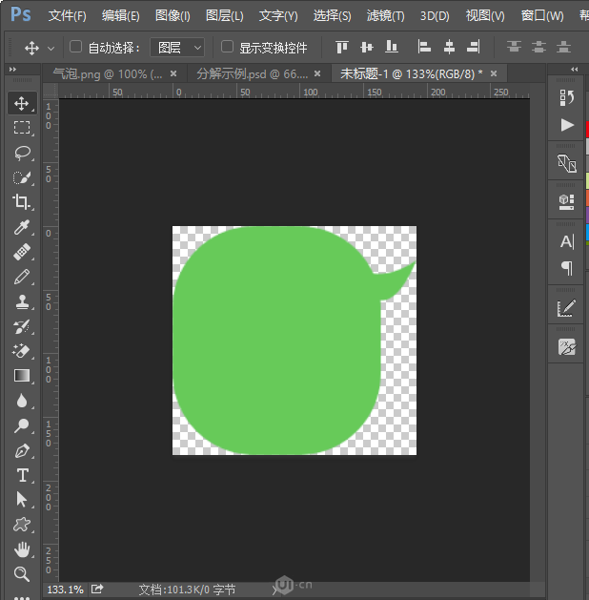Activate the Gradient tool
Viewport: 589px width, 600px height.
coord(22,376)
